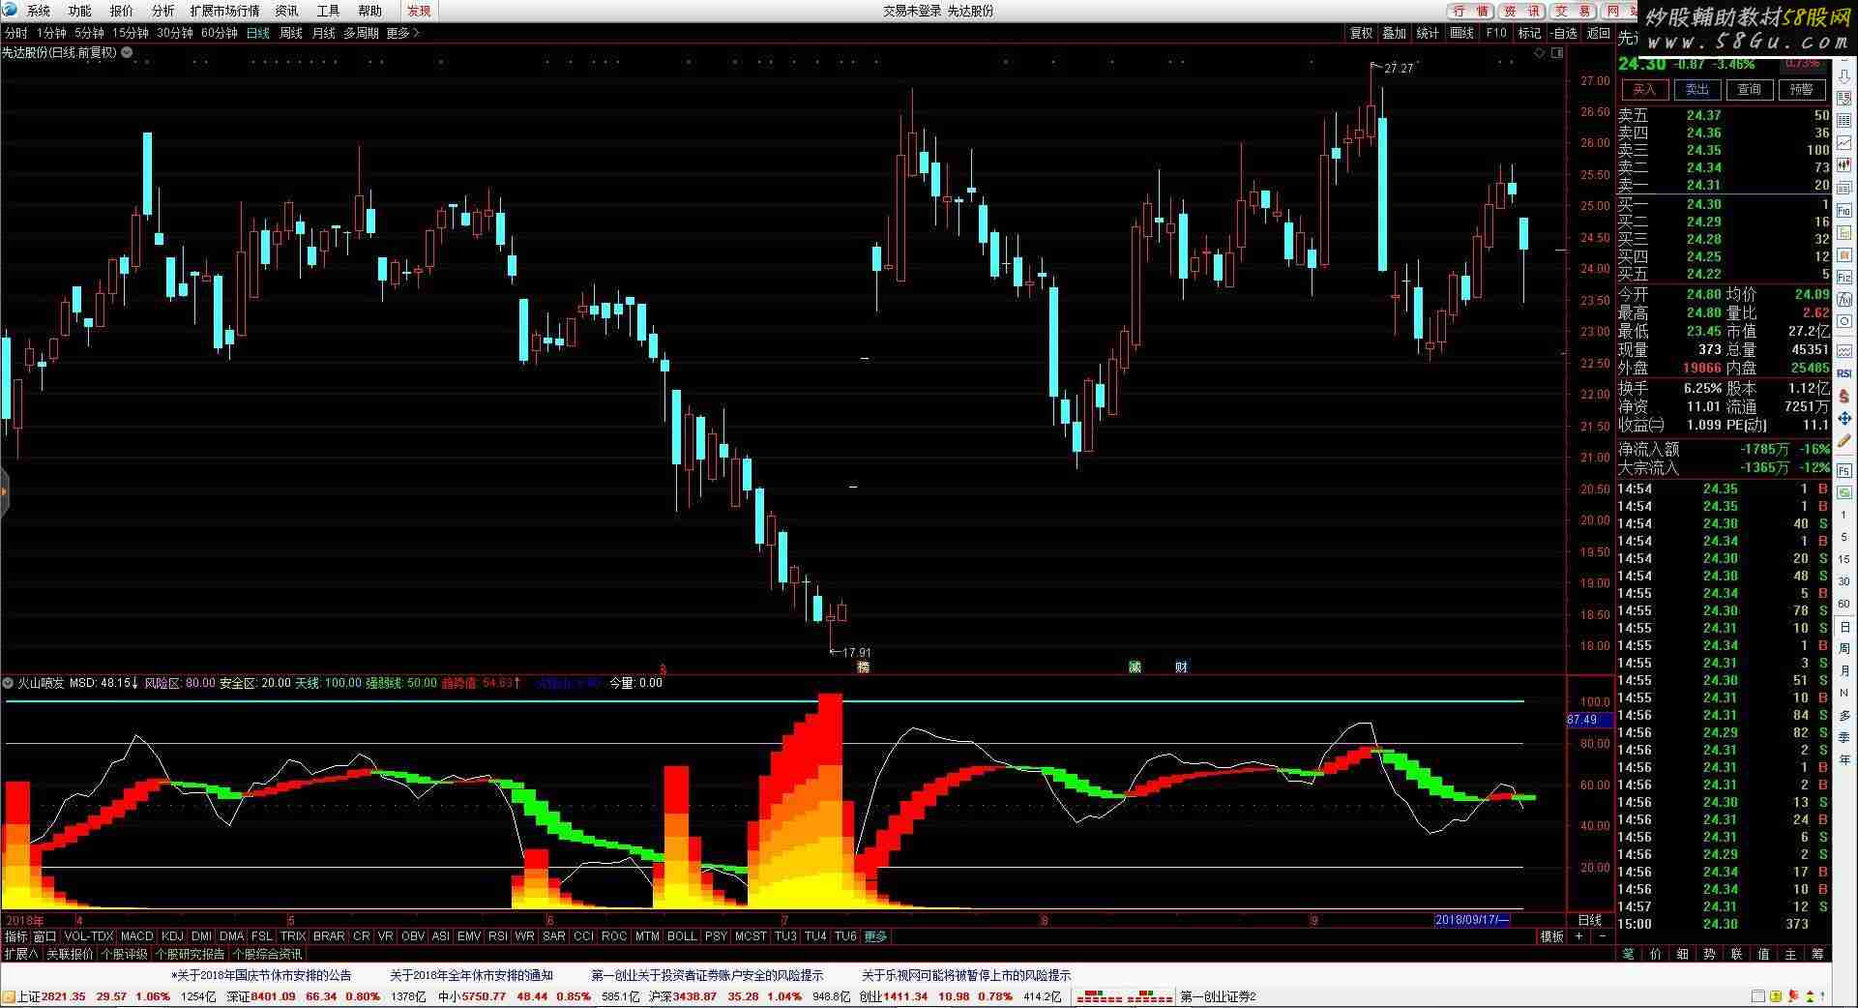Select the 筹 tab below trade list
The width and height of the screenshot is (1858, 1008).
pos(1817,954)
